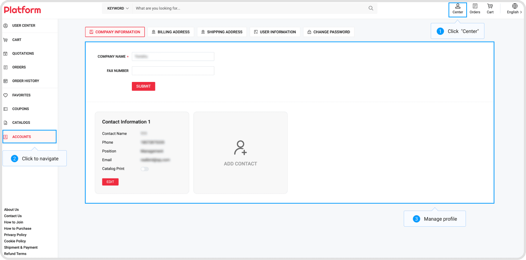Viewport: 526px width, 260px height.
Task: Switch to the Billing Address tab
Action: (x=171, y=32)
